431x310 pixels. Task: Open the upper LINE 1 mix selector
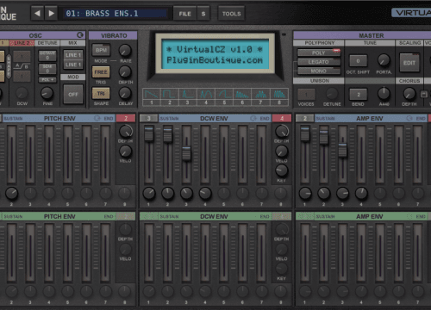click(x=73, y=55)
